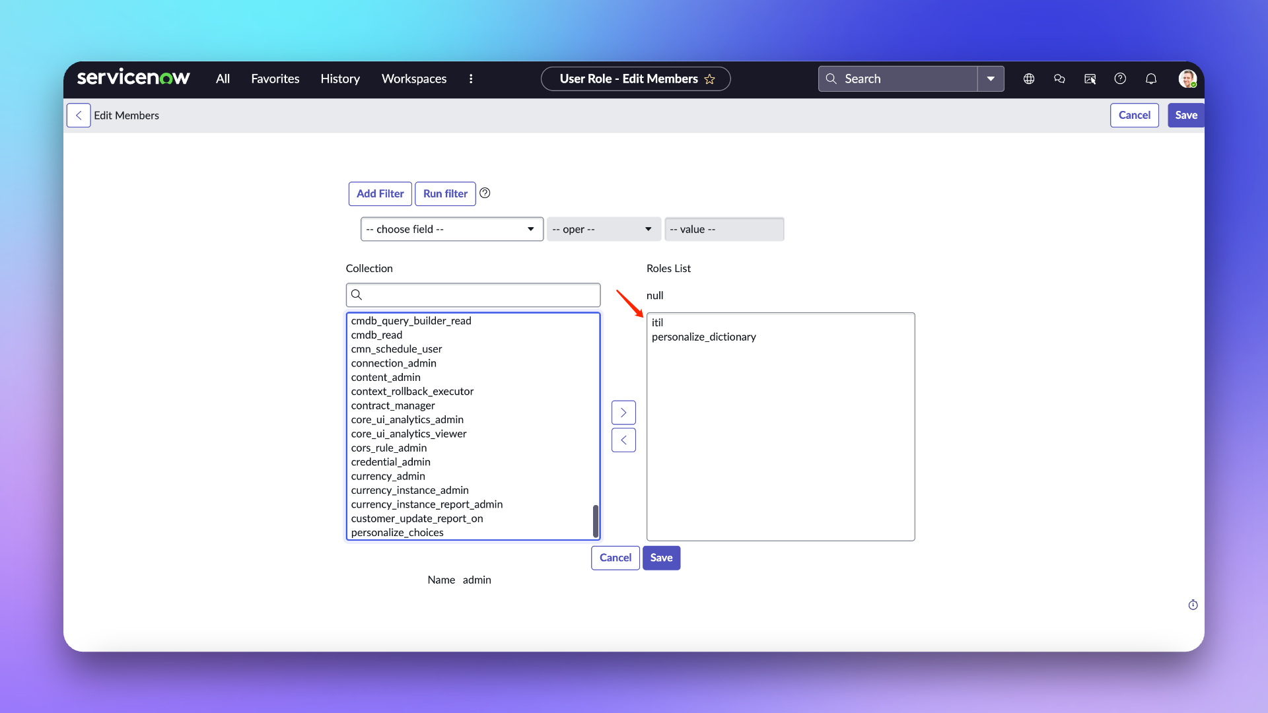1268x713 pixels.
Task: Open the search scope dropdown arrow
Action: (991, 79)
